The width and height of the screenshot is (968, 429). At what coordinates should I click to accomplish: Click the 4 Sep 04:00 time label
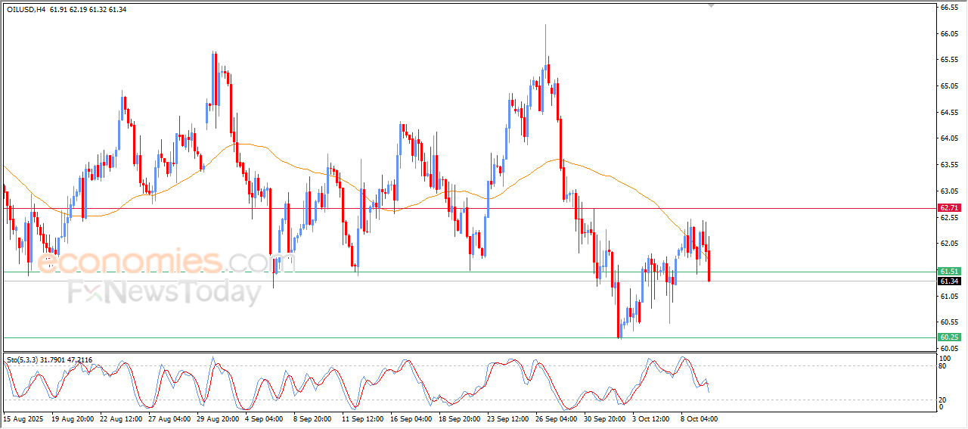(x=265, y=418)
